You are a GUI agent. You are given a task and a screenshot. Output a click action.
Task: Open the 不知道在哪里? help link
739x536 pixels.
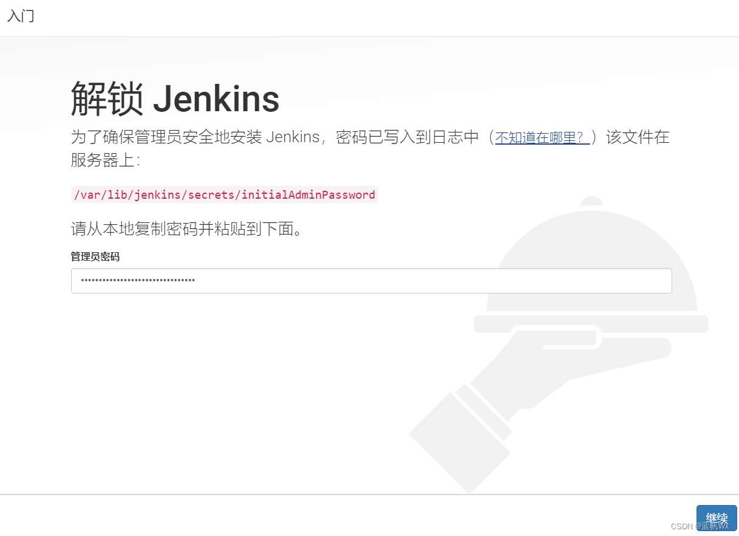pos(542,137)
